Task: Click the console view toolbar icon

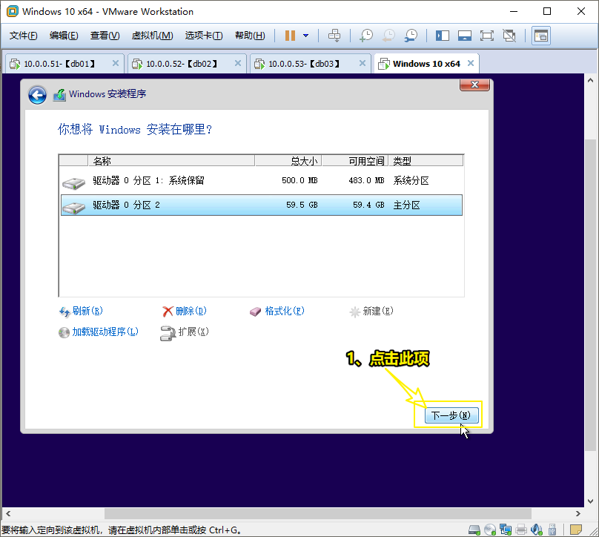Action: [x=541, y=36]
